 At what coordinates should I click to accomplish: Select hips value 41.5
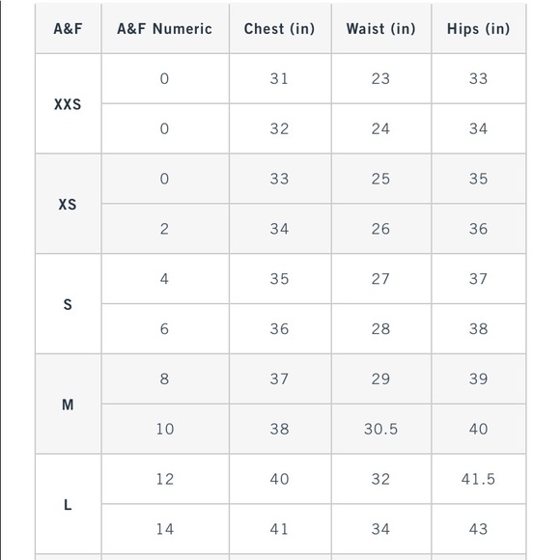(479, 479)
